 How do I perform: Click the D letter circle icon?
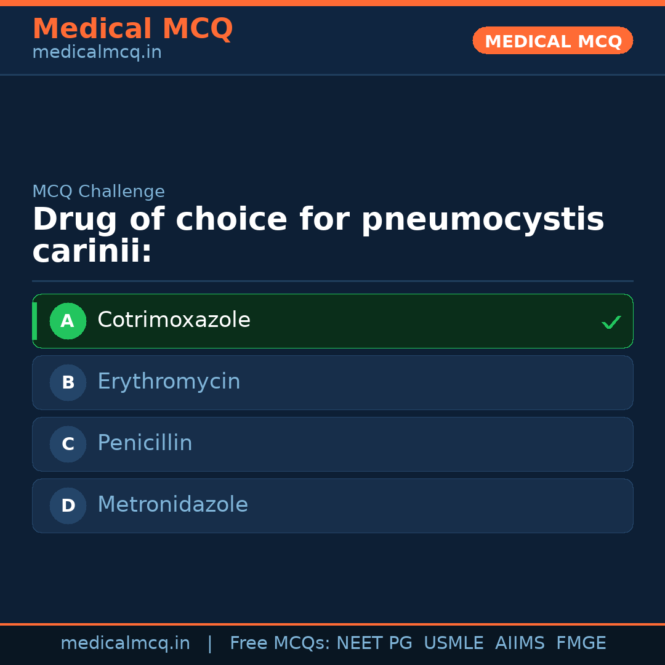pos(68,506)
